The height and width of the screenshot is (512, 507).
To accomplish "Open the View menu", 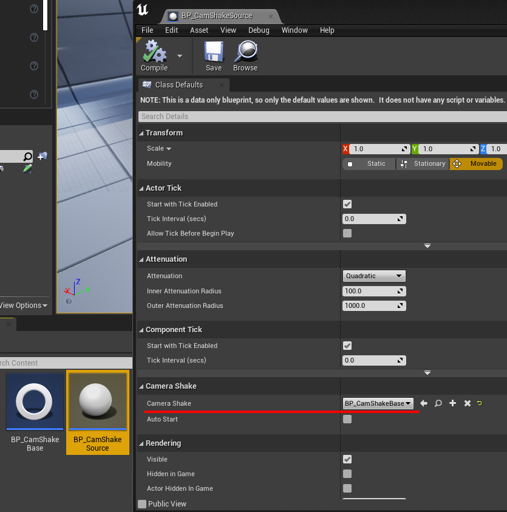I will pos(228,30).
